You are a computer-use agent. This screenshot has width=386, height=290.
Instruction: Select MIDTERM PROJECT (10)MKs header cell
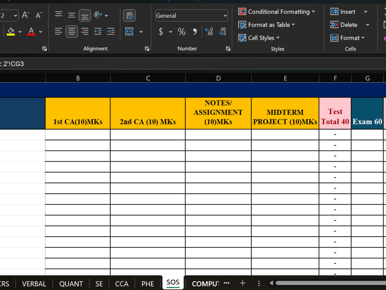(285, 113)
